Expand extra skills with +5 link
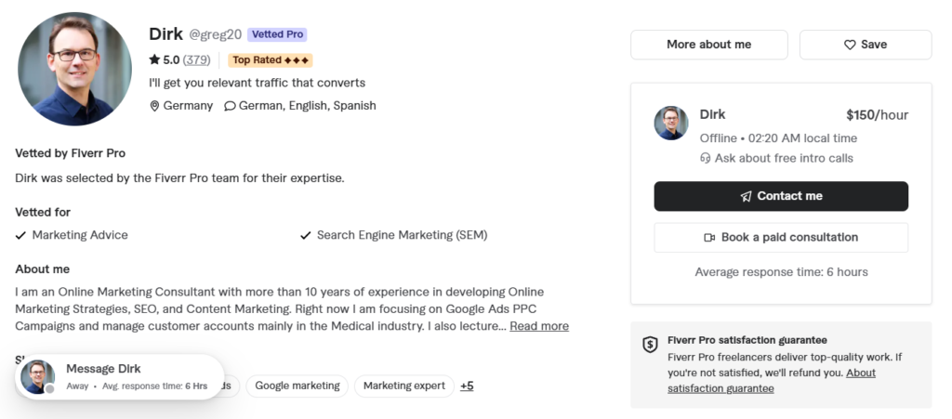 pos(467,386)
